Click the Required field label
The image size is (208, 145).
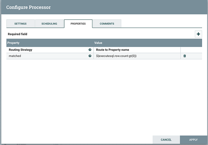tap(18, 34)
